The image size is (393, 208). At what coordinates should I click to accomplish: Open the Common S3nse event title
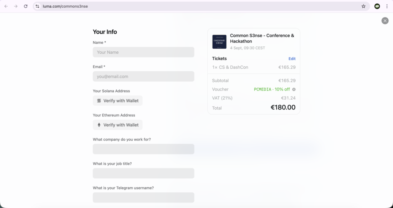coord(262,38)
